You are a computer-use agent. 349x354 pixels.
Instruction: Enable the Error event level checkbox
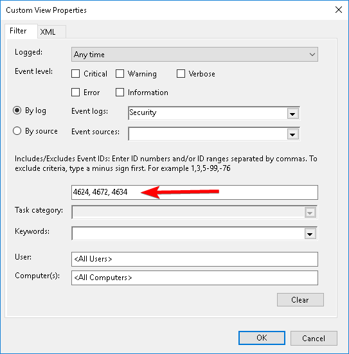[x=75, y=93]
